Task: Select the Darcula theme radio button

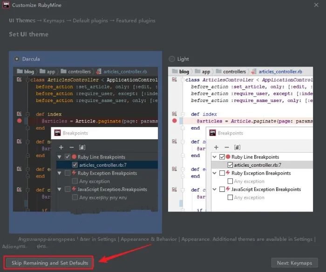Action: [x=17, y=59]
